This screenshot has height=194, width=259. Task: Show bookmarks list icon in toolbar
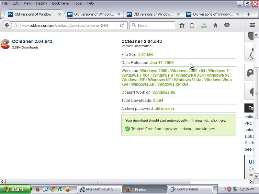point(192,26)
